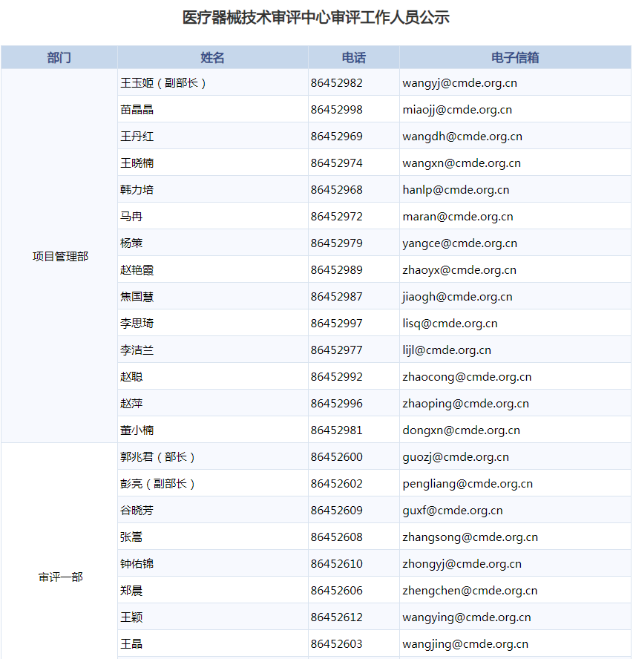Select name 郑晨
The image size is (633, 659).
(131, 591)
